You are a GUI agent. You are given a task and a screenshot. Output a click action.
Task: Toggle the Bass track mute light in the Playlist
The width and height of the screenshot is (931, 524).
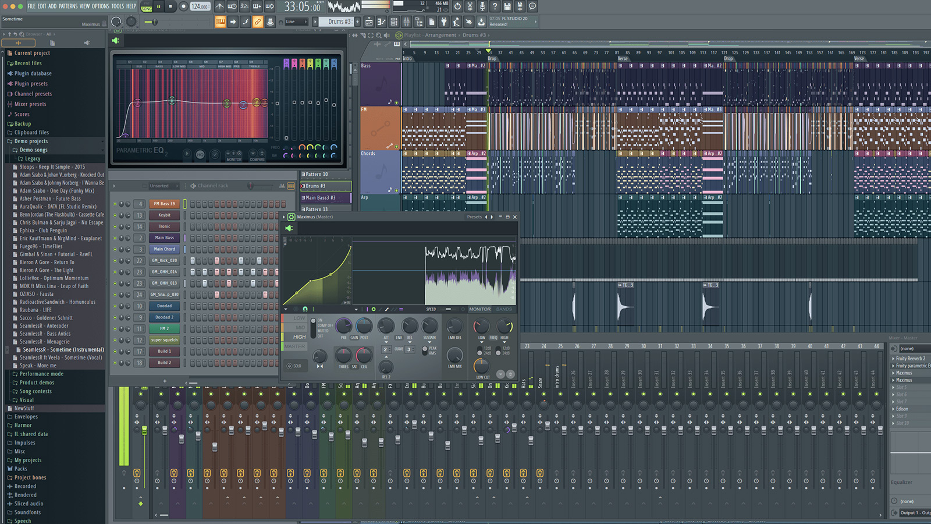[397, 102]
